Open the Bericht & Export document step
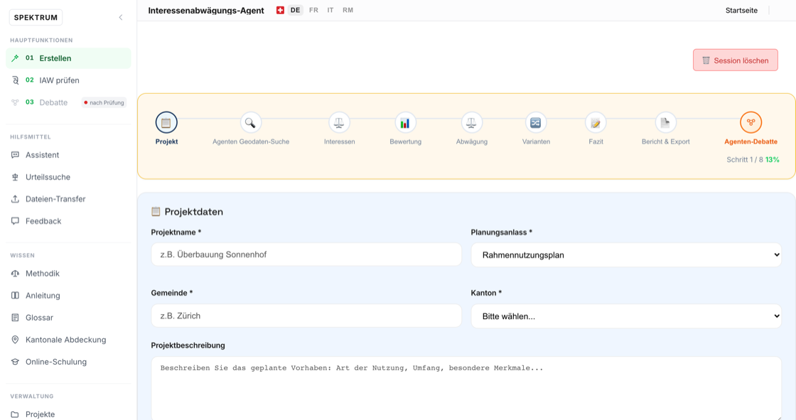Screen dimensions: 796x420 point(665,122)
